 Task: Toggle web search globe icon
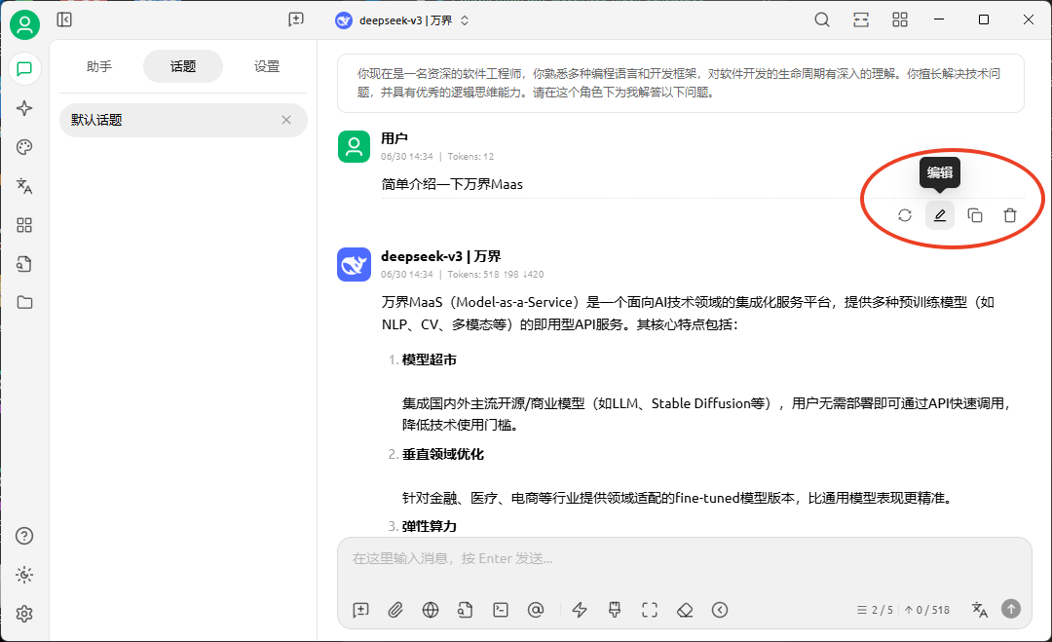click(x=431, y=610)
